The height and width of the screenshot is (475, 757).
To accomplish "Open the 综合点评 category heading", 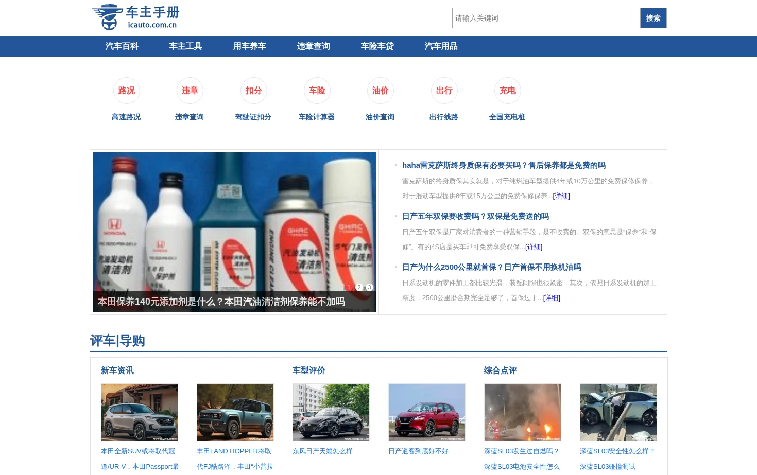I will coord(501,371).
